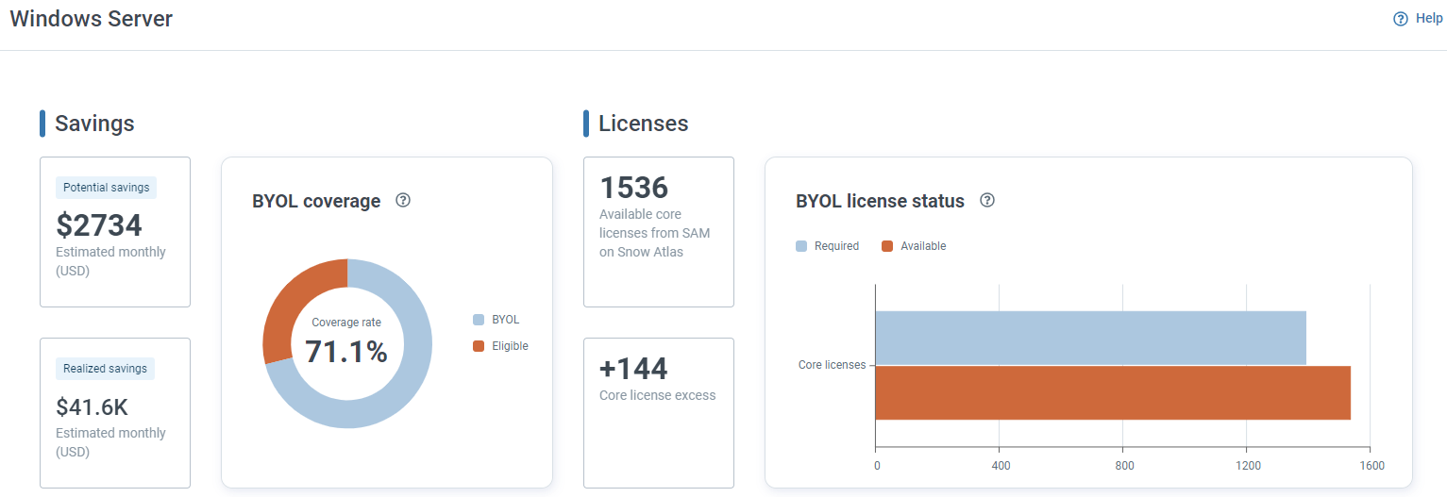The image size is (1447, 497).
Task: Select the +144 core license excess value
Action: click(633, 369)
